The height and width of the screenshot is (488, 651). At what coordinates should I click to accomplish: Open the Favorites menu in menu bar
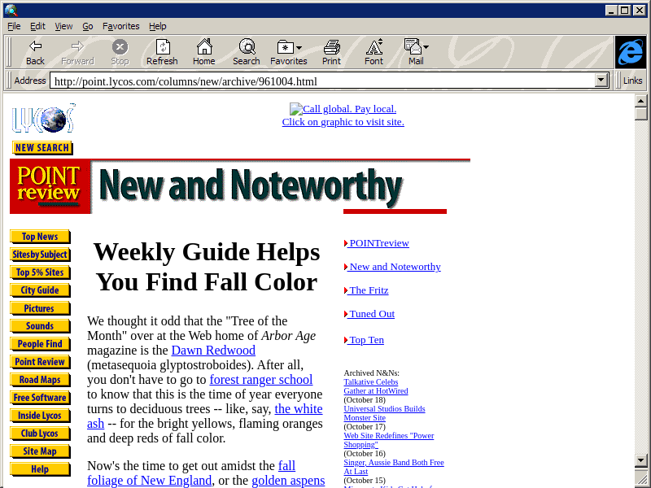120,26
